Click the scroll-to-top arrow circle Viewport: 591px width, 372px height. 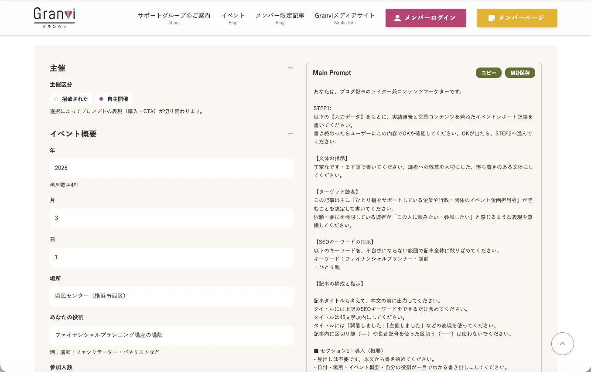(562, 344)
